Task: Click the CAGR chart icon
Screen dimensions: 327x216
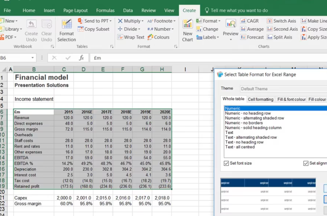Action: pos(243,21)
